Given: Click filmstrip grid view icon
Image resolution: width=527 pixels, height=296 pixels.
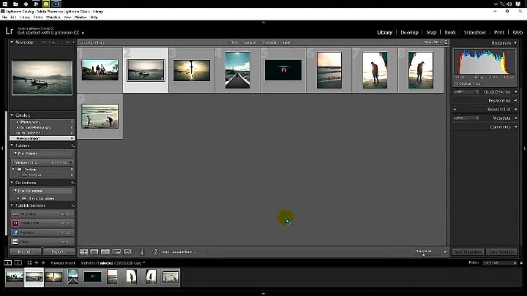Looking at the screenshot, I should click(x=29, y=263).
